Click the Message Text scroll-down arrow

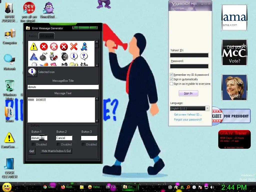97,121
